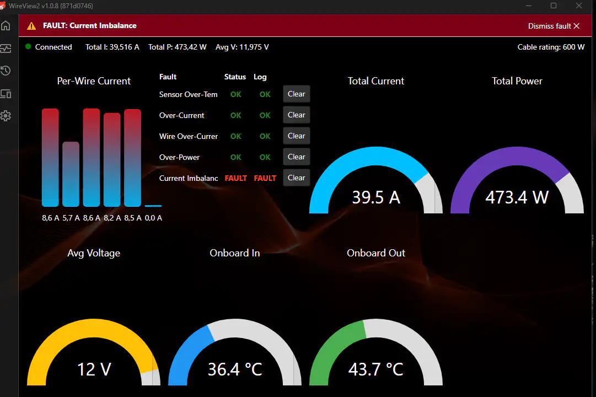Screen dimensions: 596x397
Task: Select the low 5,7 A wire bar
Action: pos(71,174)
